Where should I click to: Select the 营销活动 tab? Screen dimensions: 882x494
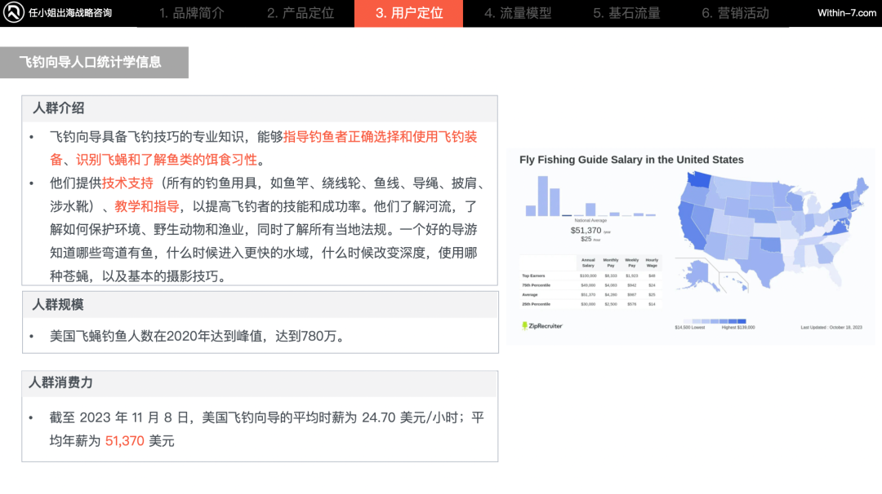tap(733, 14)
